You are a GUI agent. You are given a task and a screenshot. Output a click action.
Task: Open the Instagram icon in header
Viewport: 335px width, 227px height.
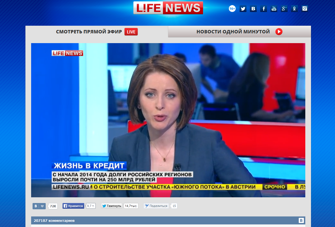click(x=304, y=9)
